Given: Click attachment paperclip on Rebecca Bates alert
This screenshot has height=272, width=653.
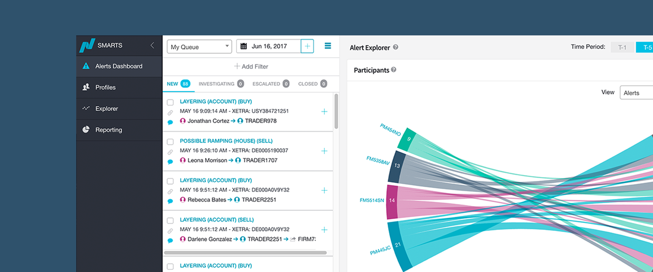Looking at the screenshot, I should (x=171, y=192).
